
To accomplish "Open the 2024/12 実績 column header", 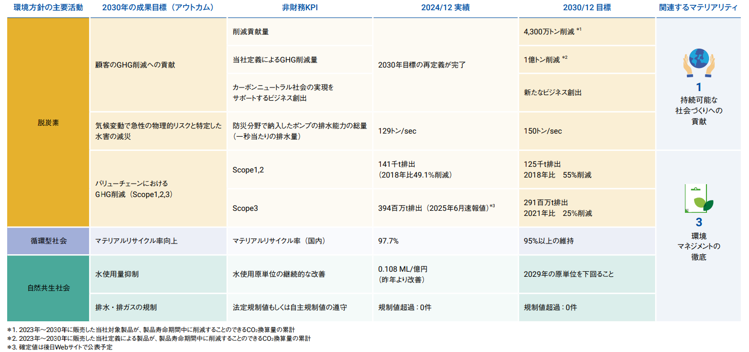I will click(x=445, y=7).
